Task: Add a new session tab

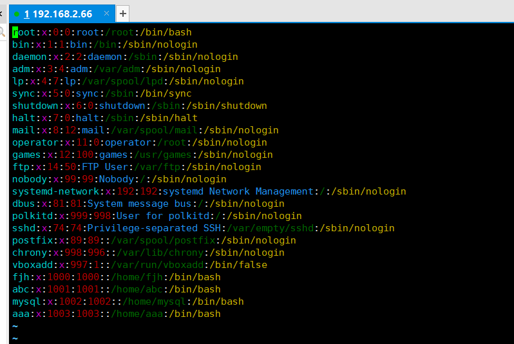Action: click(123, 14)
